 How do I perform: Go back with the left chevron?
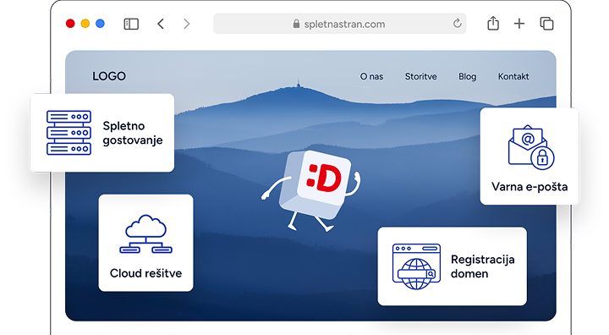pyautogui.click(x=161, y=24)
